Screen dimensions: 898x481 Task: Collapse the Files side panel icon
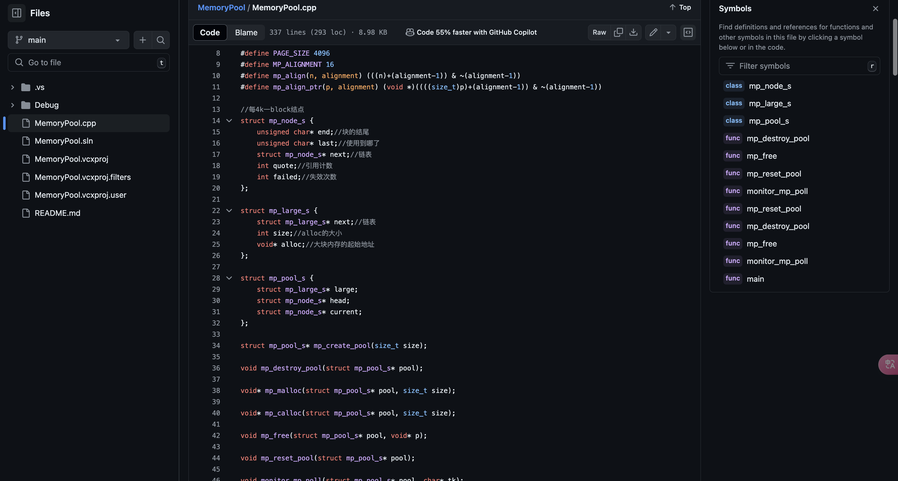[x=16, y=13]
